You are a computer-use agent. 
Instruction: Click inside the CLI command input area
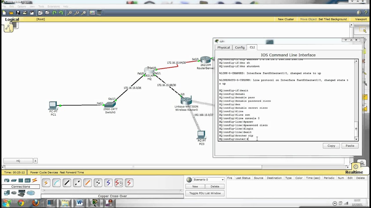click(x=286, y=100)
